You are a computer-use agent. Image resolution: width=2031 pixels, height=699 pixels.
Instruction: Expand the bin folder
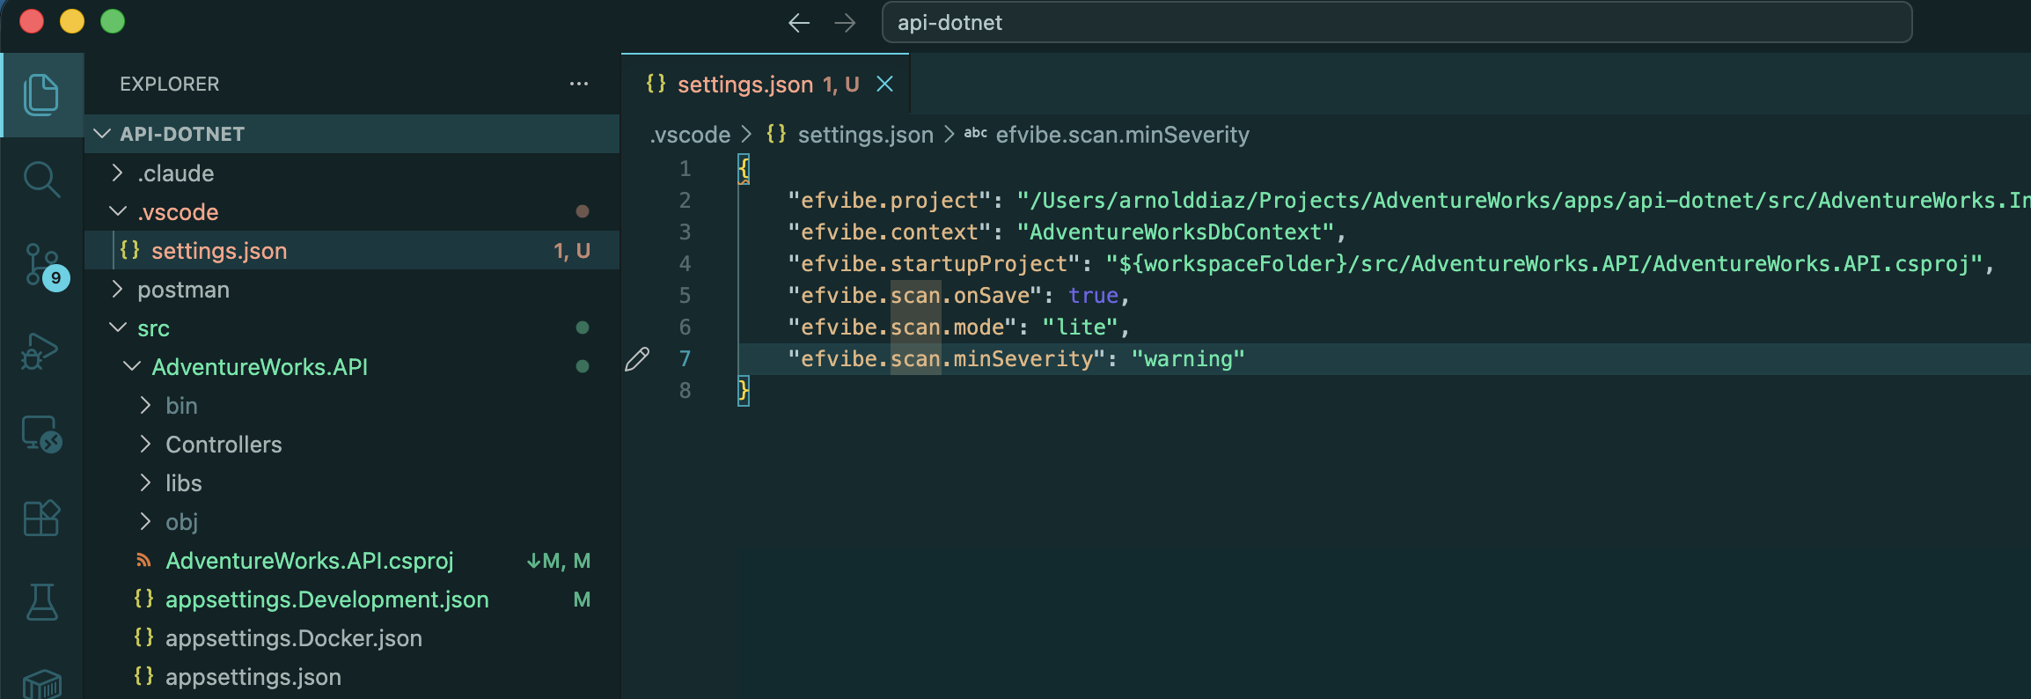point(145,405)
